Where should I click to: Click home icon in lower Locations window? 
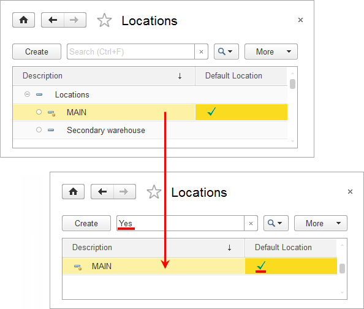point(73,192)
